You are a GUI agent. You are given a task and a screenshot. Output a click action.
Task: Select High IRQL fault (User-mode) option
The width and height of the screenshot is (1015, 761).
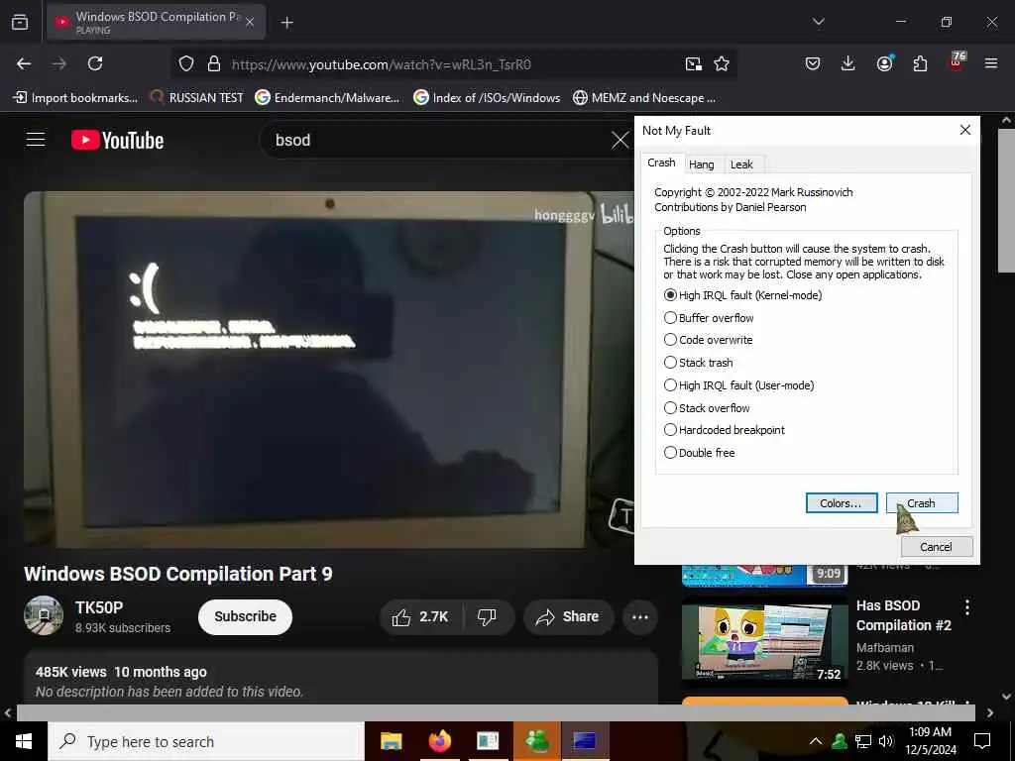pos(739,385)
